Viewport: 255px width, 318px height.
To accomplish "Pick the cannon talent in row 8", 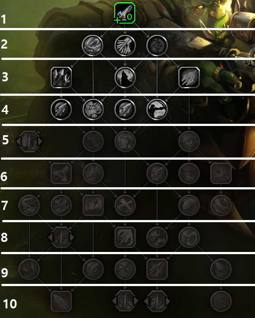I will tap(157, 237).
